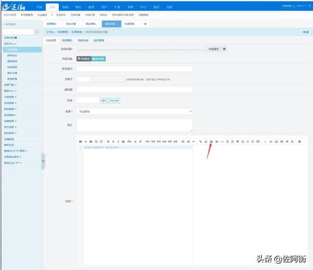Toggle the dark gray checkbox option button
The height and width of the screenshot is (270, 313).
(84, 59)
